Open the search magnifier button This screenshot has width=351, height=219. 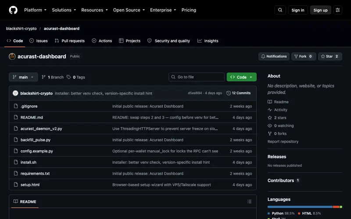280,10
